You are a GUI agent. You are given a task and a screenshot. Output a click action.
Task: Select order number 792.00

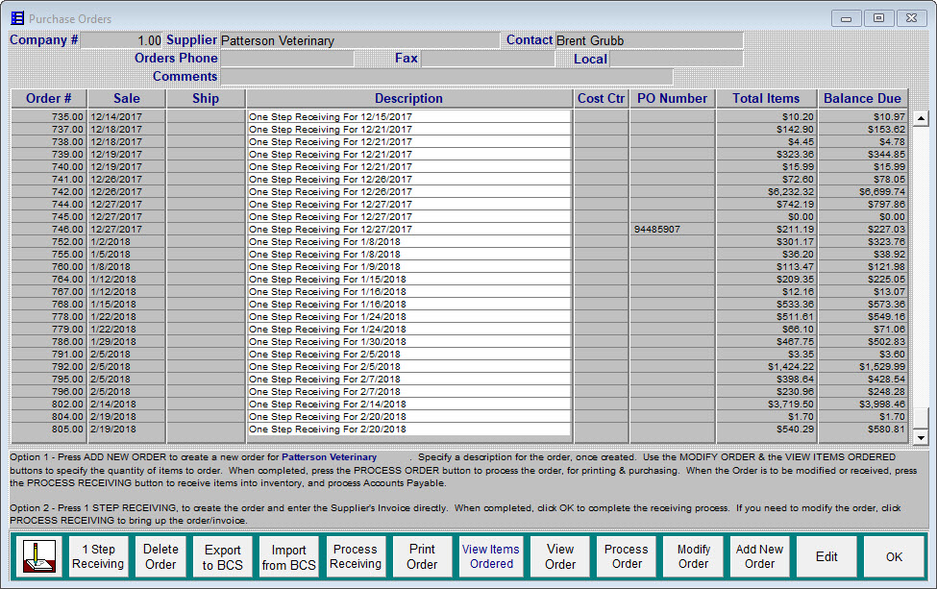[49, 367]
